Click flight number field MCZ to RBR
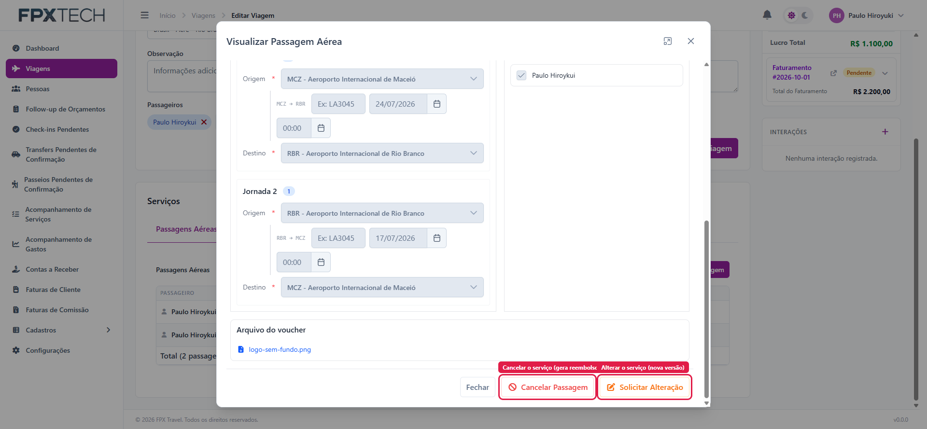Screen dimensions: 927x429 coord(338,104)
